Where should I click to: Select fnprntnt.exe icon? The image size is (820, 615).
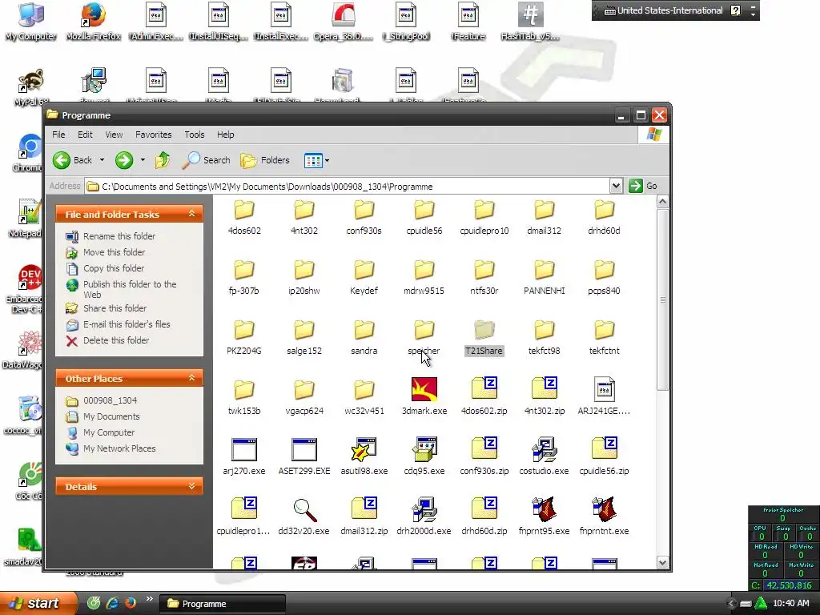pyautogui.click(x=604, y=509)
